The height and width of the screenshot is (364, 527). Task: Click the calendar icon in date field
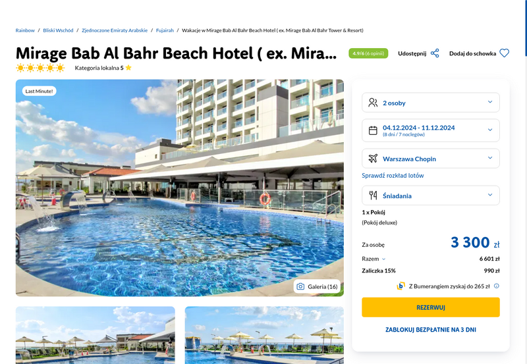click(373, 130)
